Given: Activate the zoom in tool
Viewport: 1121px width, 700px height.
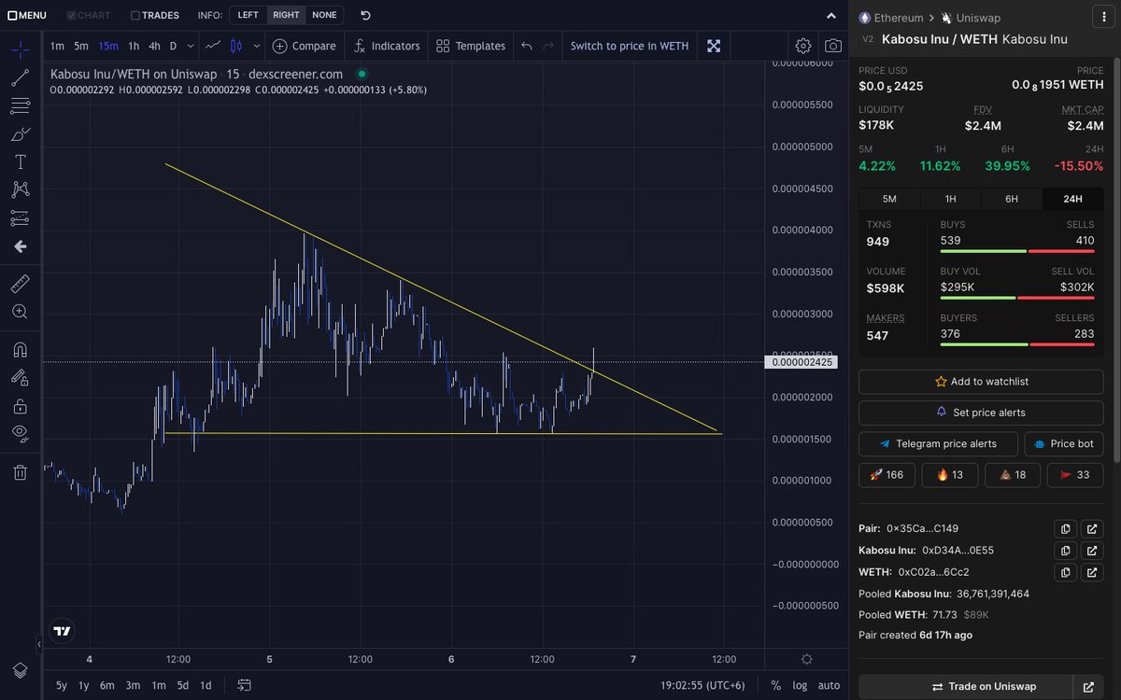Looking at the screenshot, I should 20,312.
